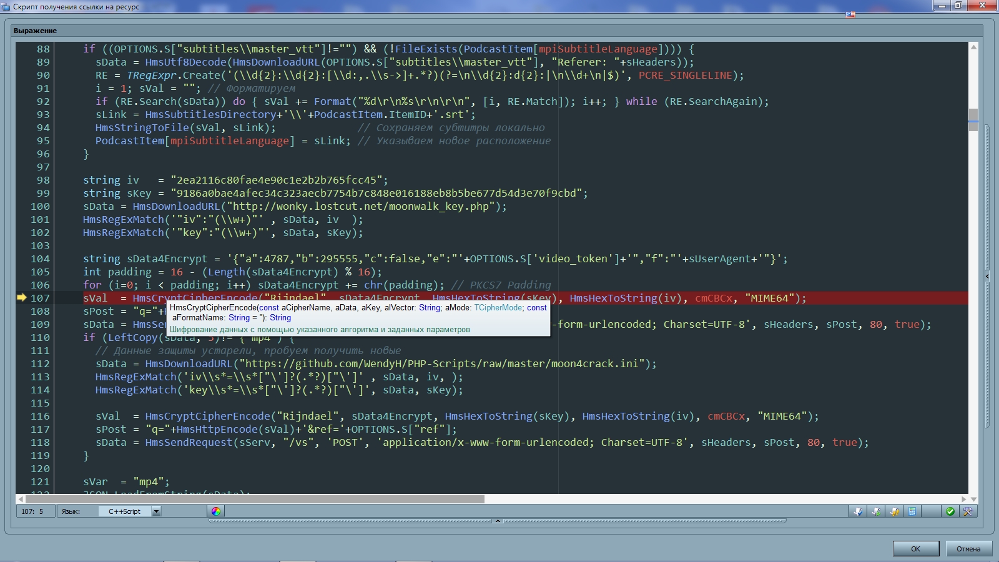Click the scroll down arrow of editor

(x=973, y=499)
